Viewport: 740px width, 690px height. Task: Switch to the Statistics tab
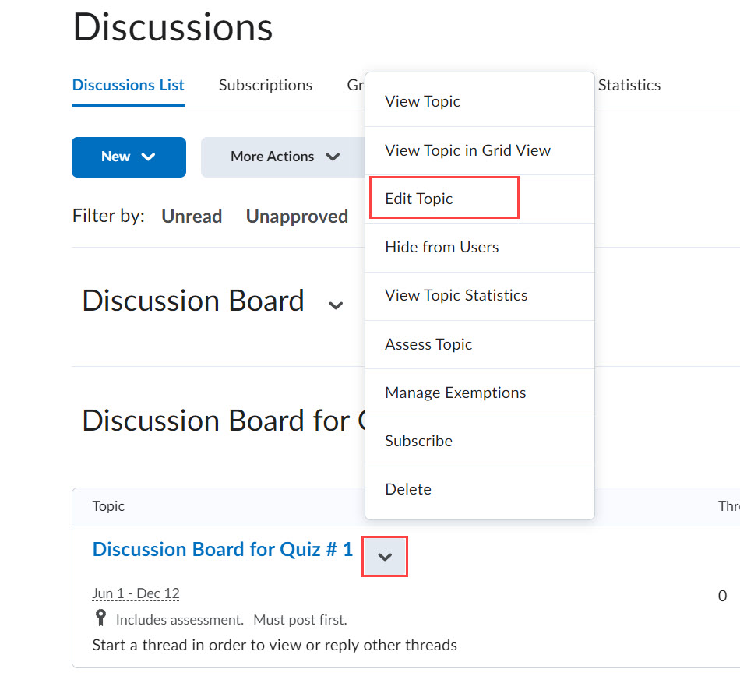point(629,85)
